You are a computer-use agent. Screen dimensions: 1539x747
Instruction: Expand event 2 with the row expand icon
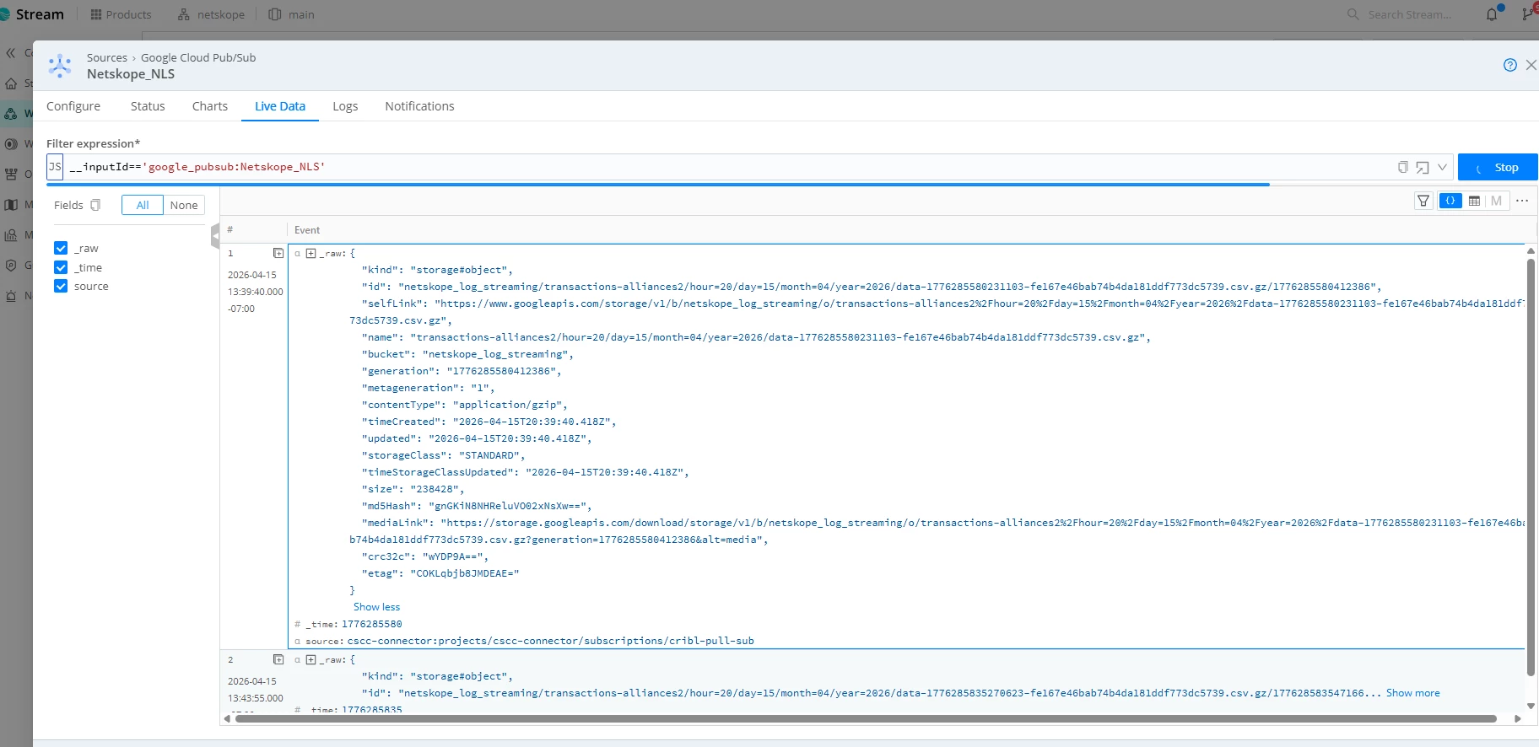coord(278,659)
